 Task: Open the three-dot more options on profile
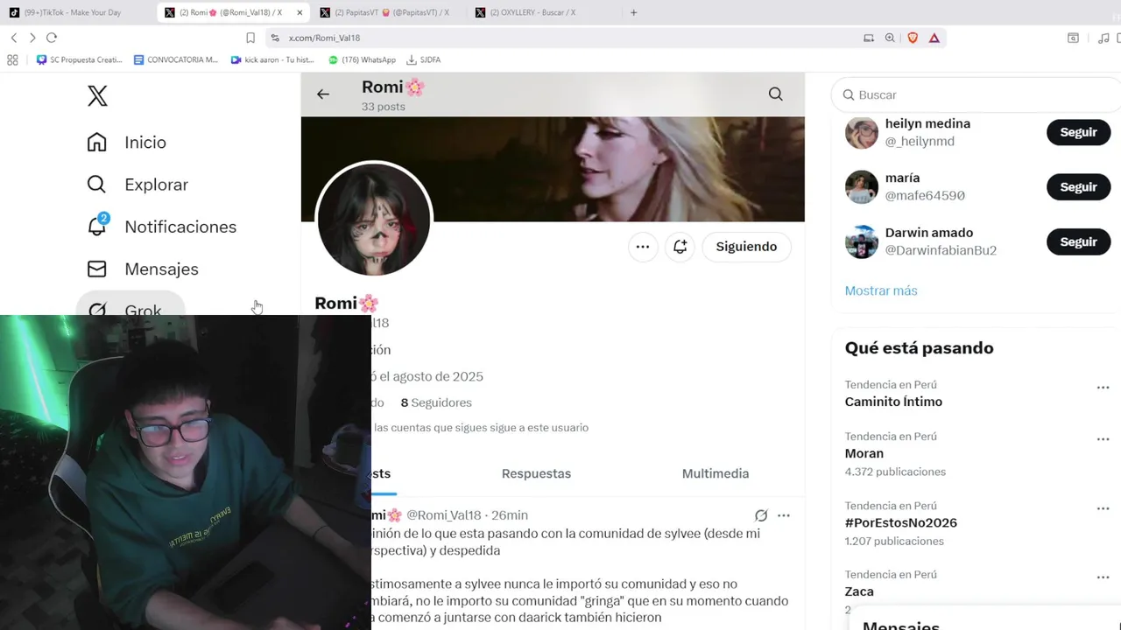tap(643, 247)
